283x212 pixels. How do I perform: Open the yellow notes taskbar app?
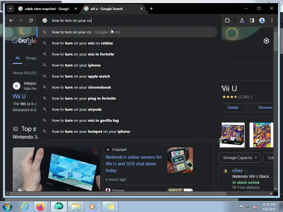coord(110,206)
